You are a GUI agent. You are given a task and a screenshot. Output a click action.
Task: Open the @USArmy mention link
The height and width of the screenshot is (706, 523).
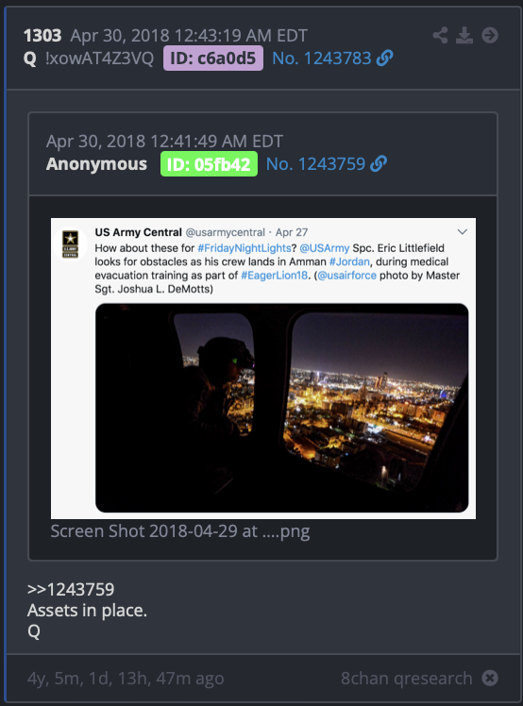pos(325,248)
